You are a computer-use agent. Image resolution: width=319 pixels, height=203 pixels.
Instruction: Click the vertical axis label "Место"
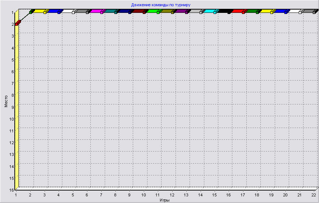(6, 101)
